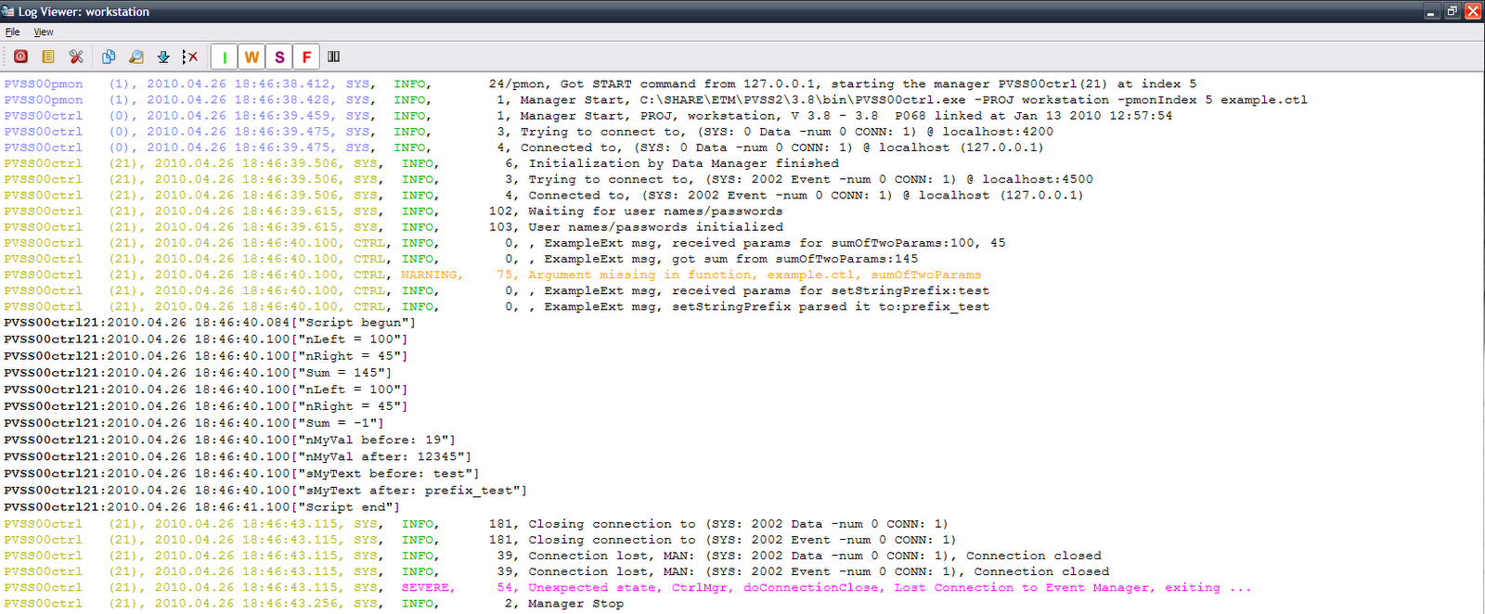Click 'Waiting for user names/passwords' line
This screenshot has width=1485, height=614.
[394, 211]
